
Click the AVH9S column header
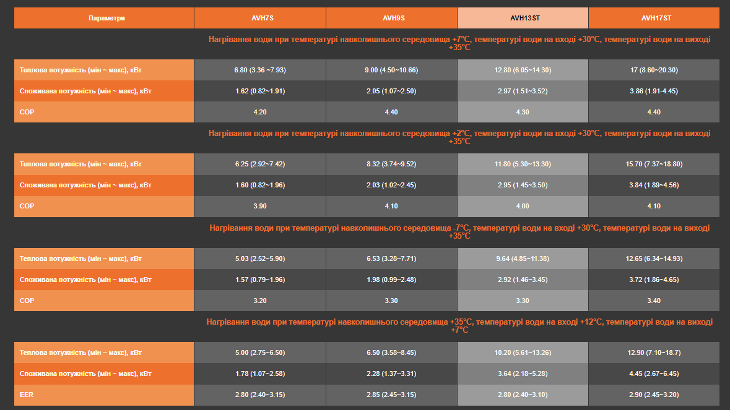tap(391, 18)
